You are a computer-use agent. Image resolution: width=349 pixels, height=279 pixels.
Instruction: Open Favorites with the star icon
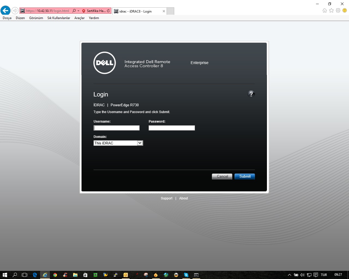331,10
